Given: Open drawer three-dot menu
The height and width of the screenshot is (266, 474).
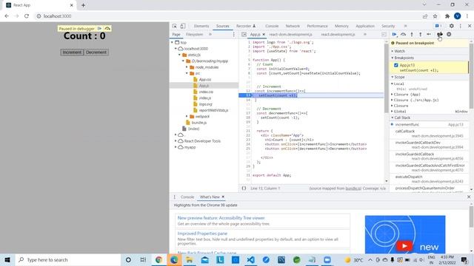Looking at the screenshot, I should tap(175, 197).
